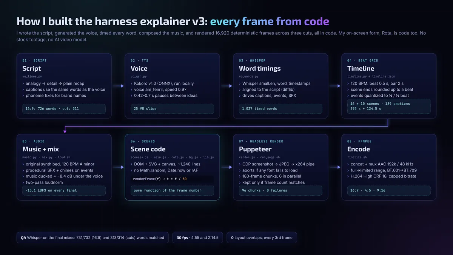Click bullet 'captions use the same words as the voice'

point(64,90)
